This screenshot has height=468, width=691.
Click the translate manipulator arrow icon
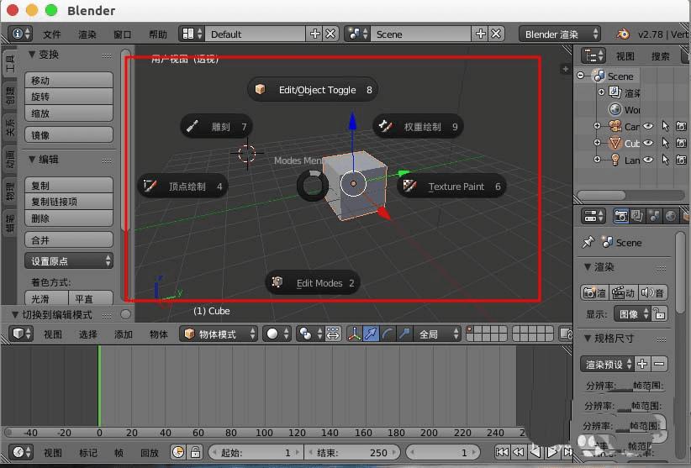371,334
